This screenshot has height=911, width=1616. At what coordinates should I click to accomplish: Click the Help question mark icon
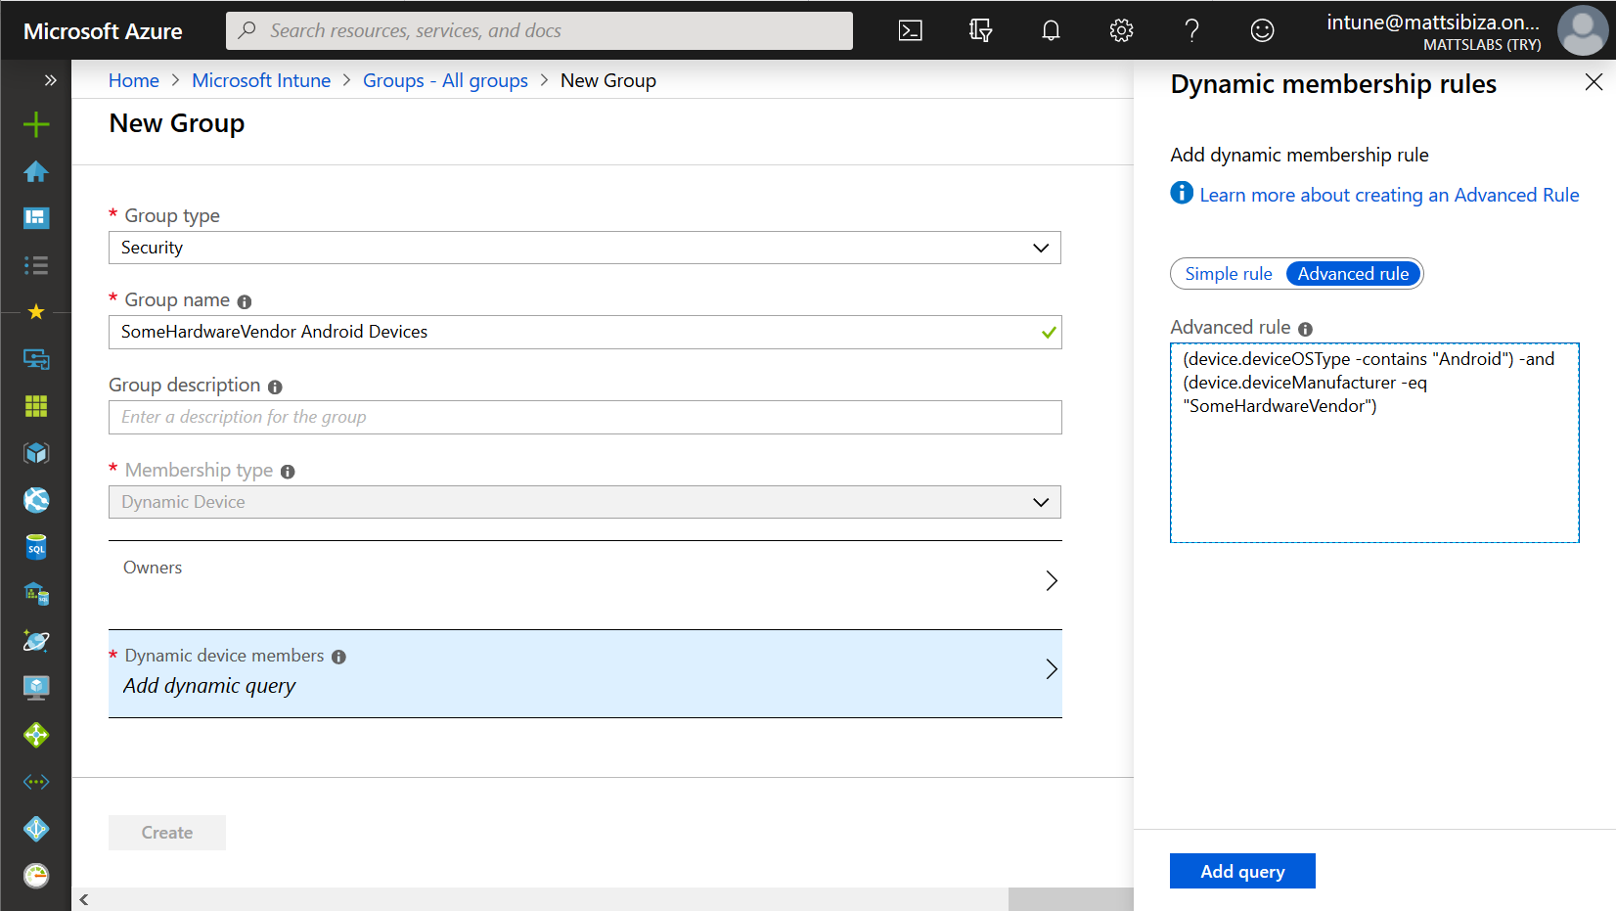click(x=1191, y=30)
